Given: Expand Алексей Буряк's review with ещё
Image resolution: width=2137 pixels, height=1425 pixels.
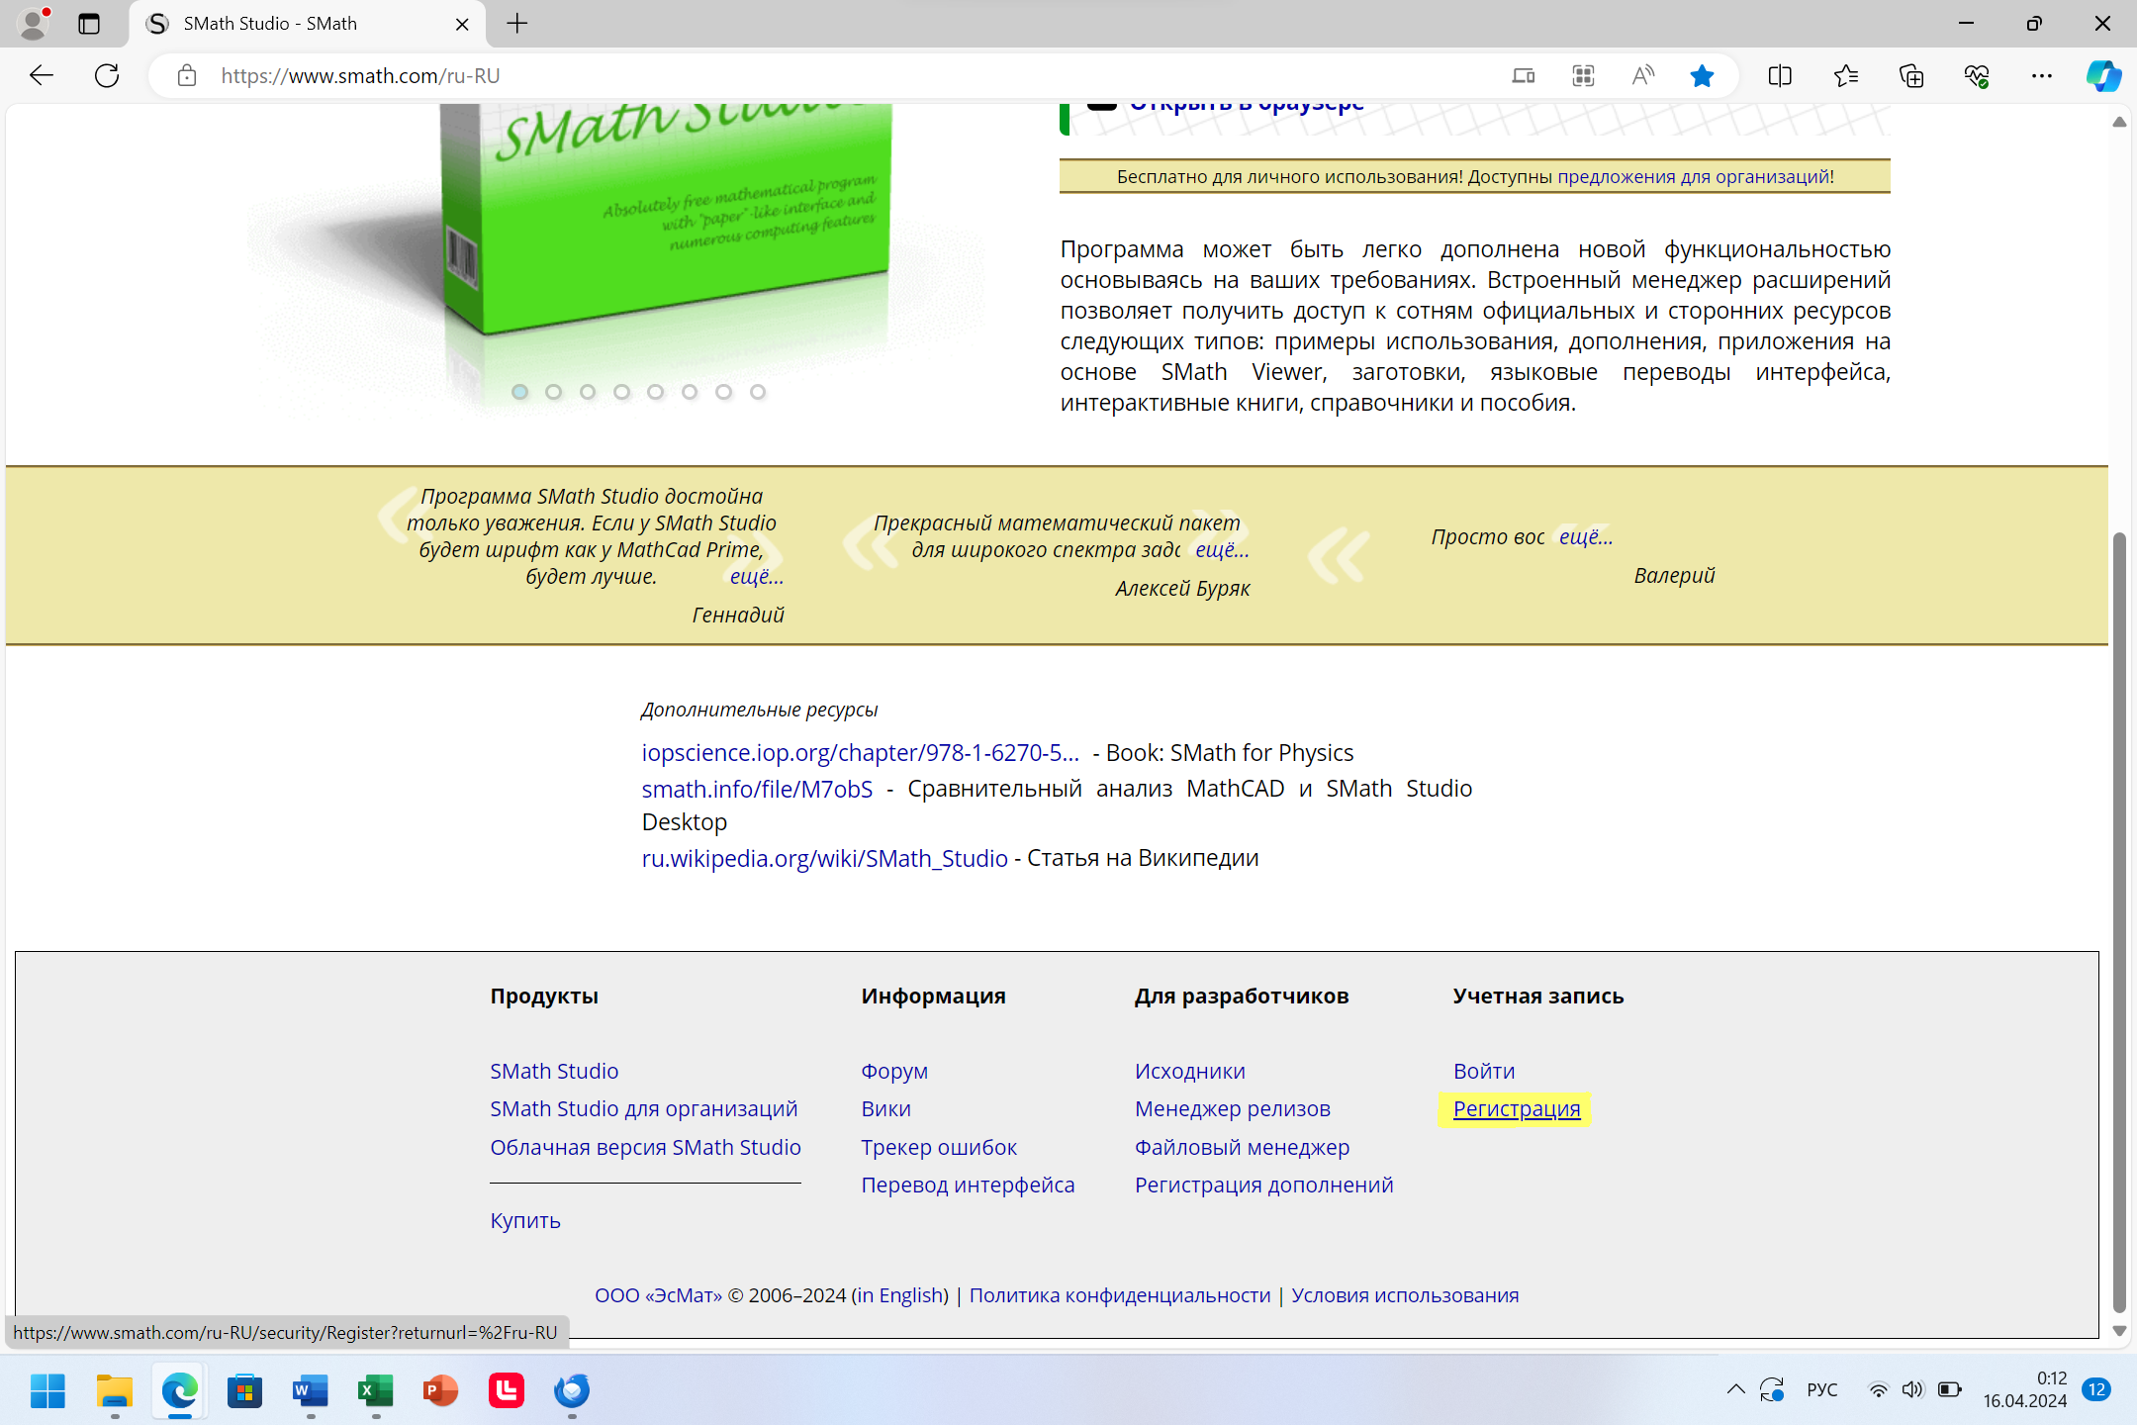Looking at the screenshot, I should (1222, 549).
